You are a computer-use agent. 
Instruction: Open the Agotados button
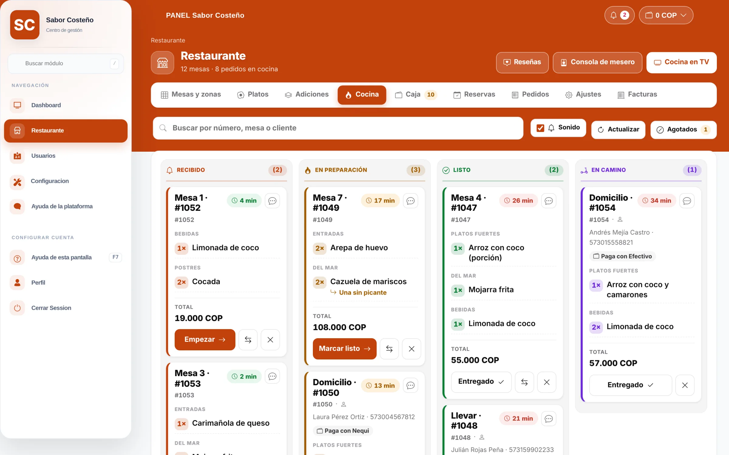(683, 130)
